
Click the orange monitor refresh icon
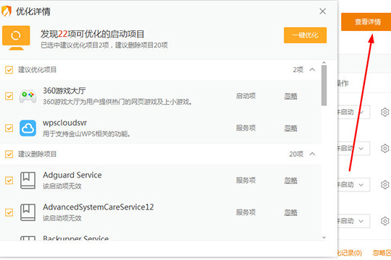[16, 38]
